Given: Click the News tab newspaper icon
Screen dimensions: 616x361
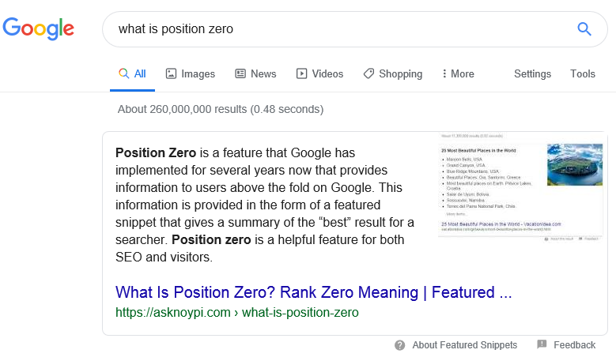Looking at the screenshot, I should pyautogui.click(x=240, y=73).
